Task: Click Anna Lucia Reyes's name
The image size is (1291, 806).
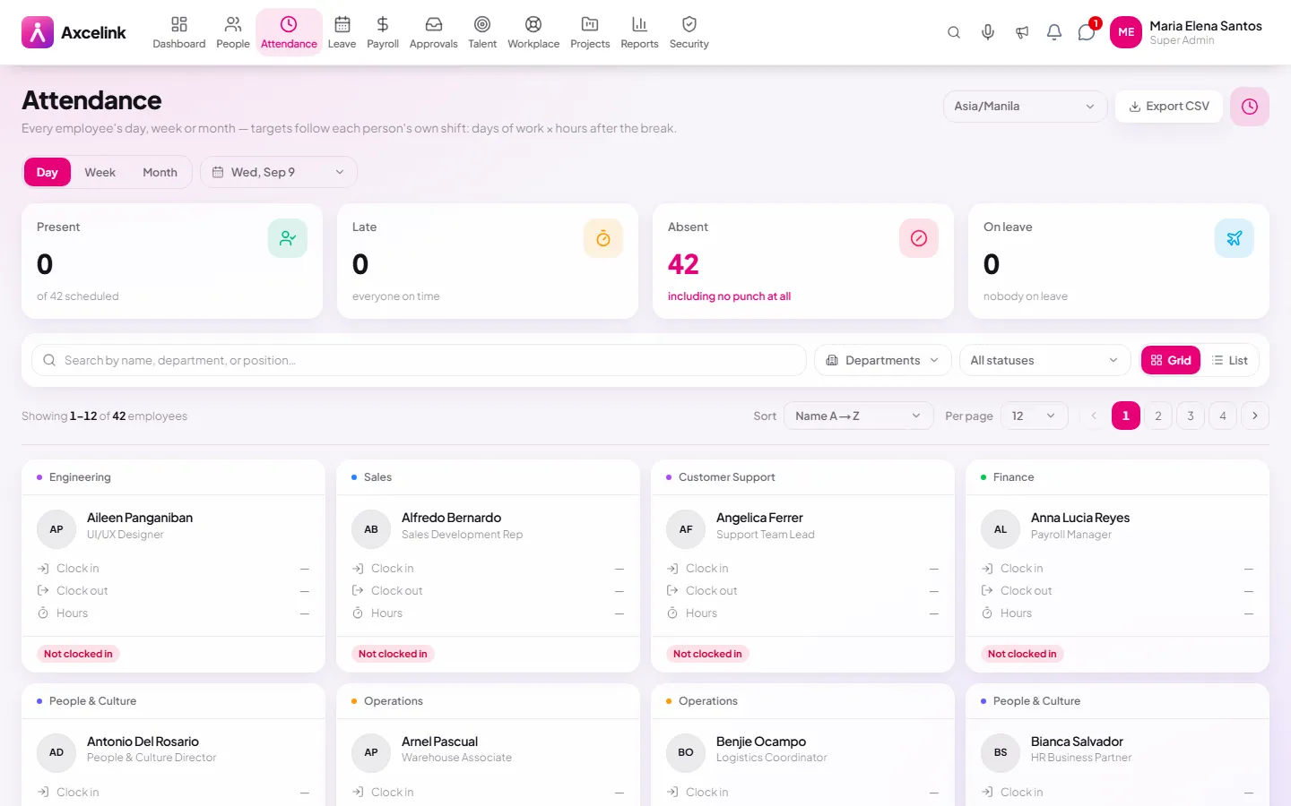Action: pos(1080,518)
